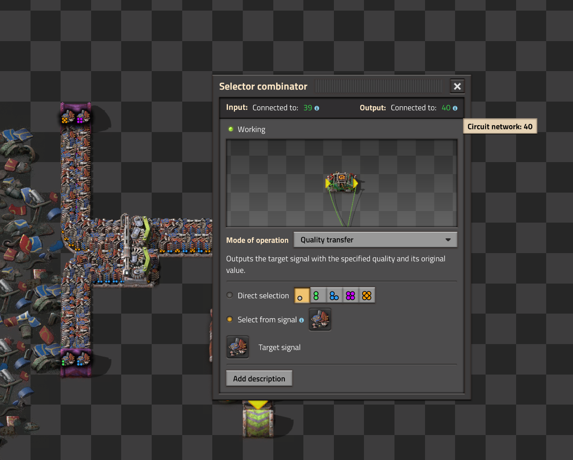Click the Add description button
This screenshot has width=573, height=460.
click(259, 378)
